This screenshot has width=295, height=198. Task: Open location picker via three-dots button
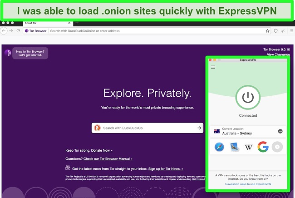point(280,131)
